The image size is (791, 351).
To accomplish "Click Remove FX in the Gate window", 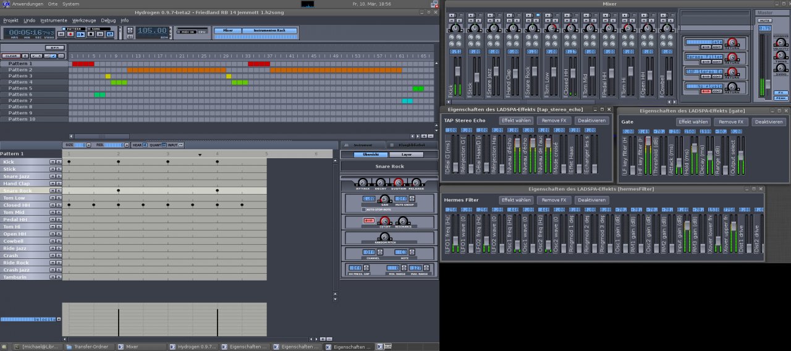I will [x=732, y=122].
